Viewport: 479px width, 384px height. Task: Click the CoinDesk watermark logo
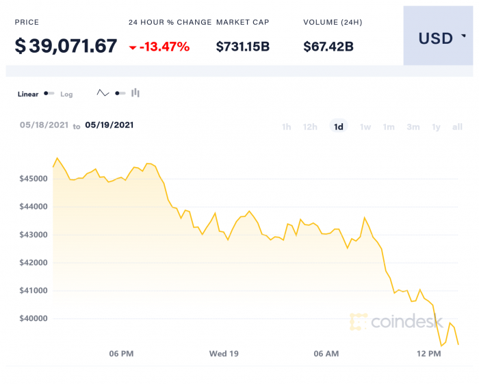point(396,322)
